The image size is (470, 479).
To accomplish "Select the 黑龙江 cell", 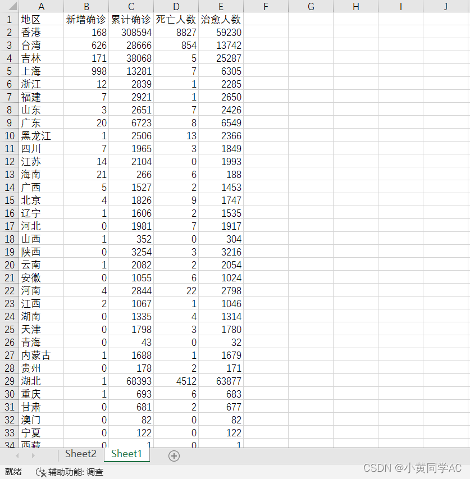I will [41, 136].
